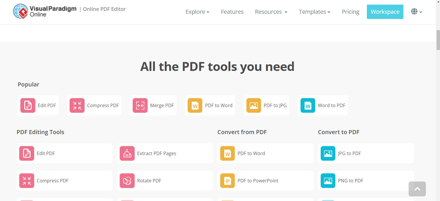Click the Rotate PDF icon

point(127,181)
